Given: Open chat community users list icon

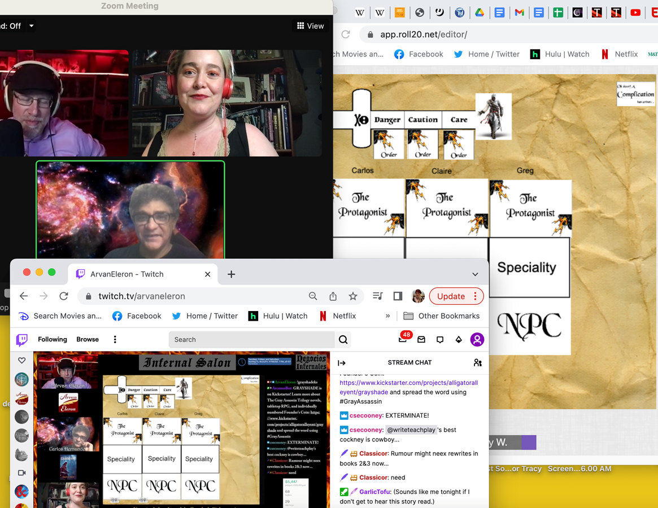Looking at the screenshot, I should tap(478, 362).
